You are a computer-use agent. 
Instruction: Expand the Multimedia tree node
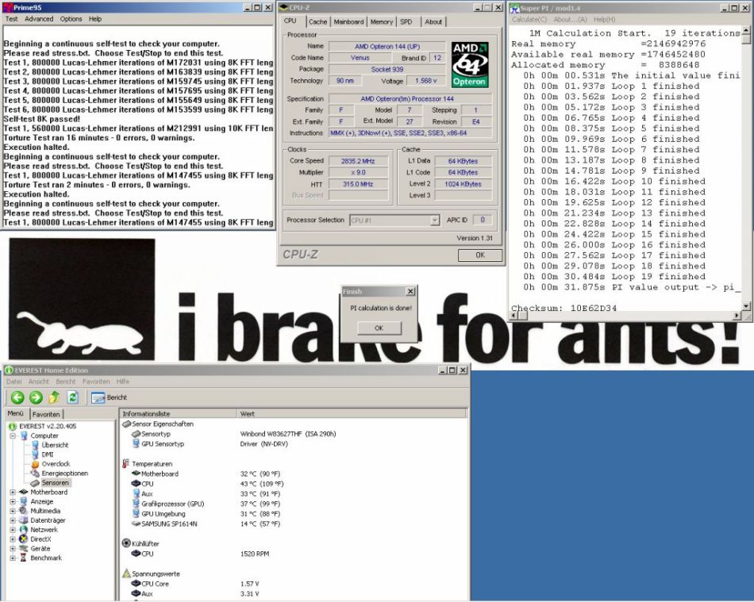tap(13, 511)
